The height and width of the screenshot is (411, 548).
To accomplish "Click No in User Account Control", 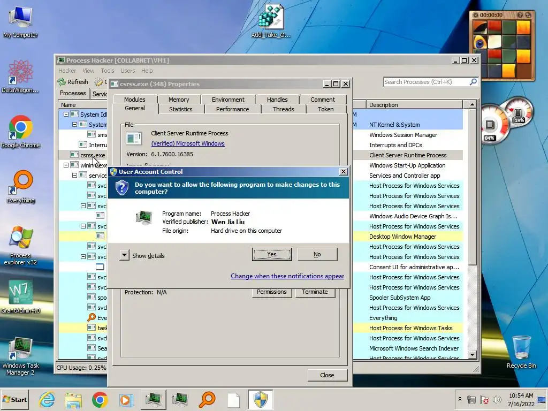I will coord(317,254).
